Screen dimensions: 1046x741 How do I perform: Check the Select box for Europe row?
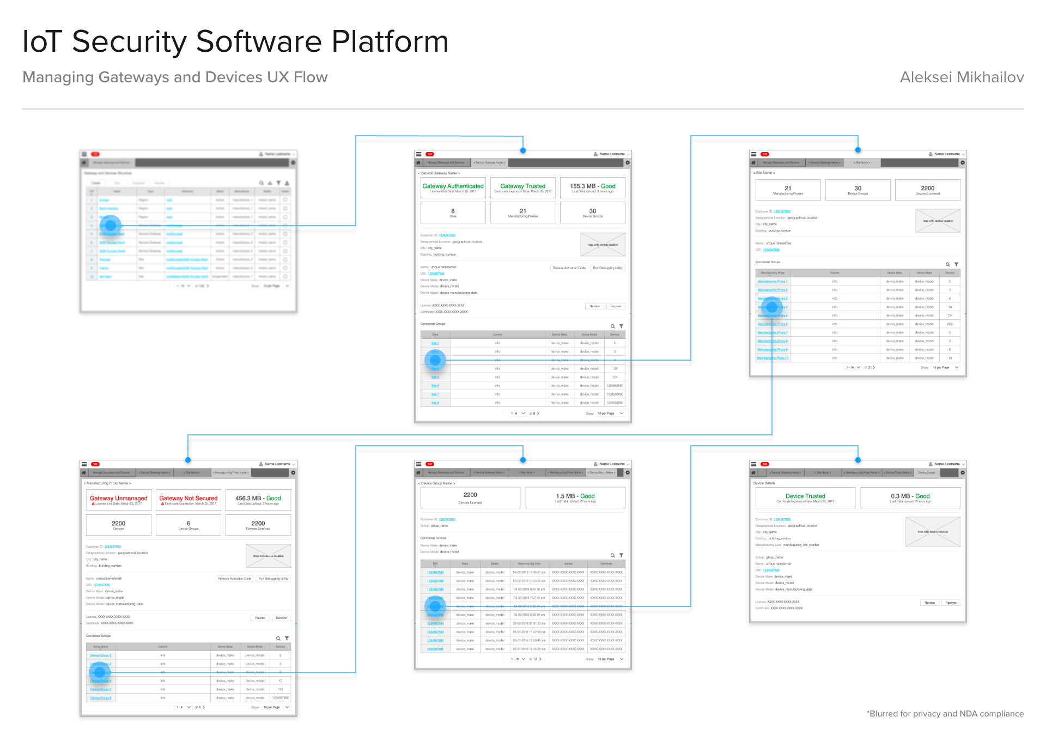(x=285, y=200)
